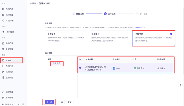Click the 组件广场 puzzle icon

point(3,43)
